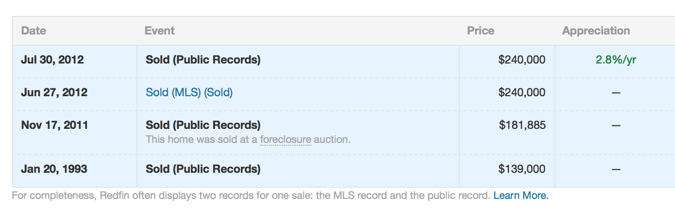Select the $181,885 price
The width and height of the screenshot is (675, 212).
point(522,125)
